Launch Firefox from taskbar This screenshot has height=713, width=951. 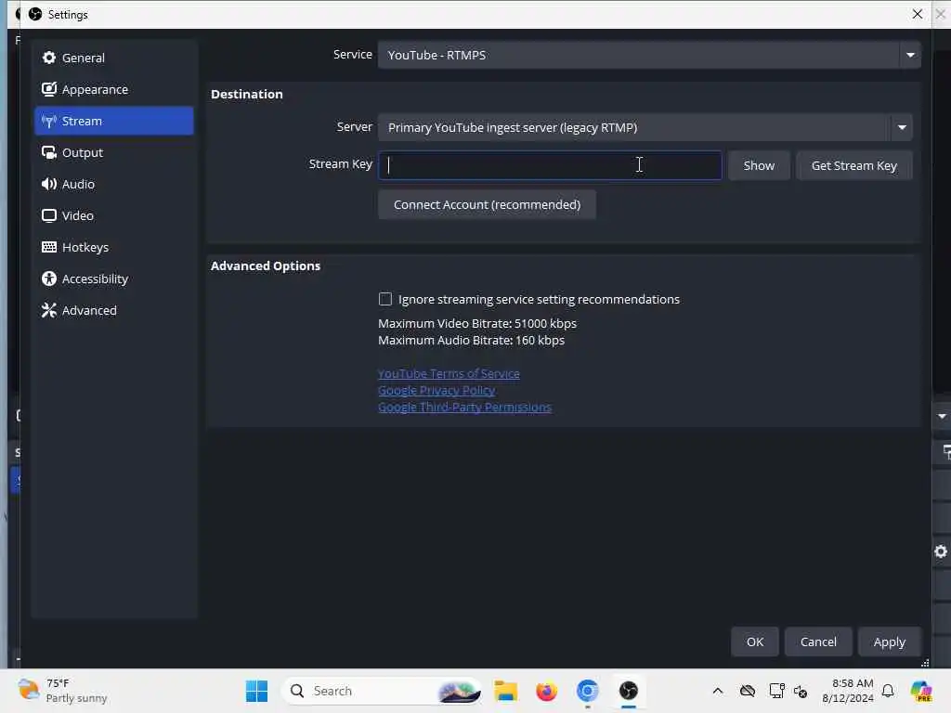546,691
